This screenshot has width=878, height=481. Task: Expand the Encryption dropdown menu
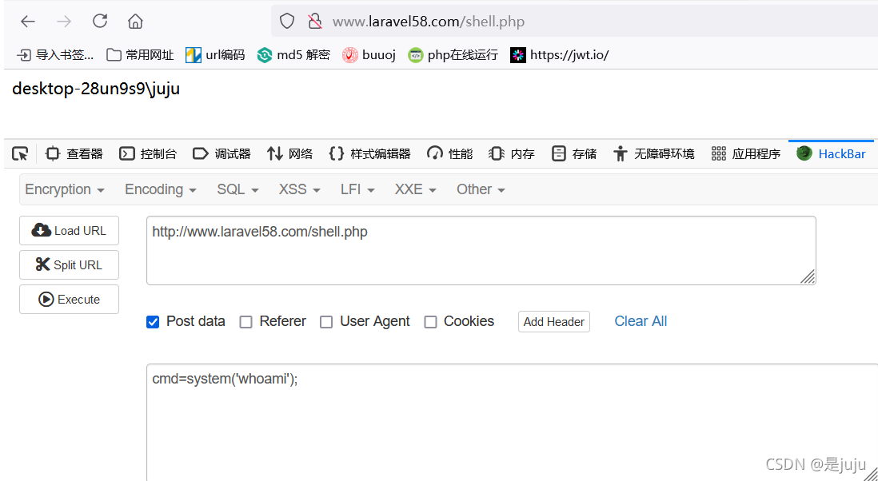65,189
